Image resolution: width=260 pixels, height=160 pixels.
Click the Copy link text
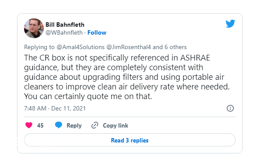click(115, 125)
